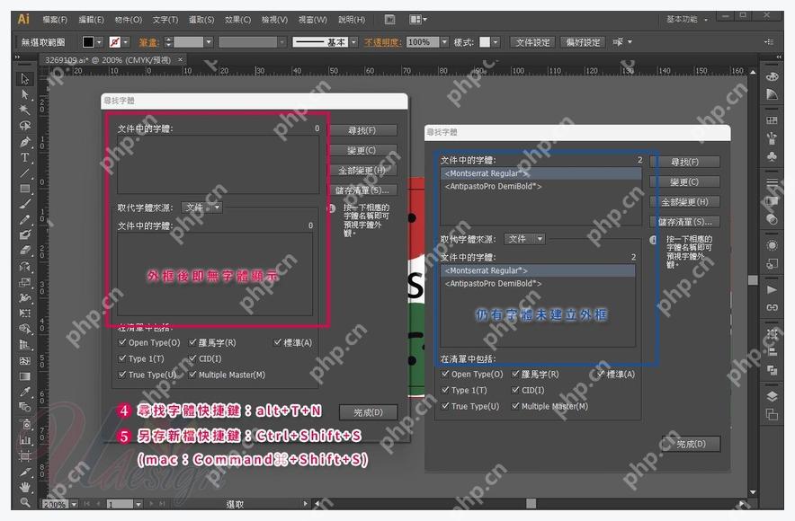
Task: Toggle Type 1(T) checkbox in left dialog
Action: (122, 358)
